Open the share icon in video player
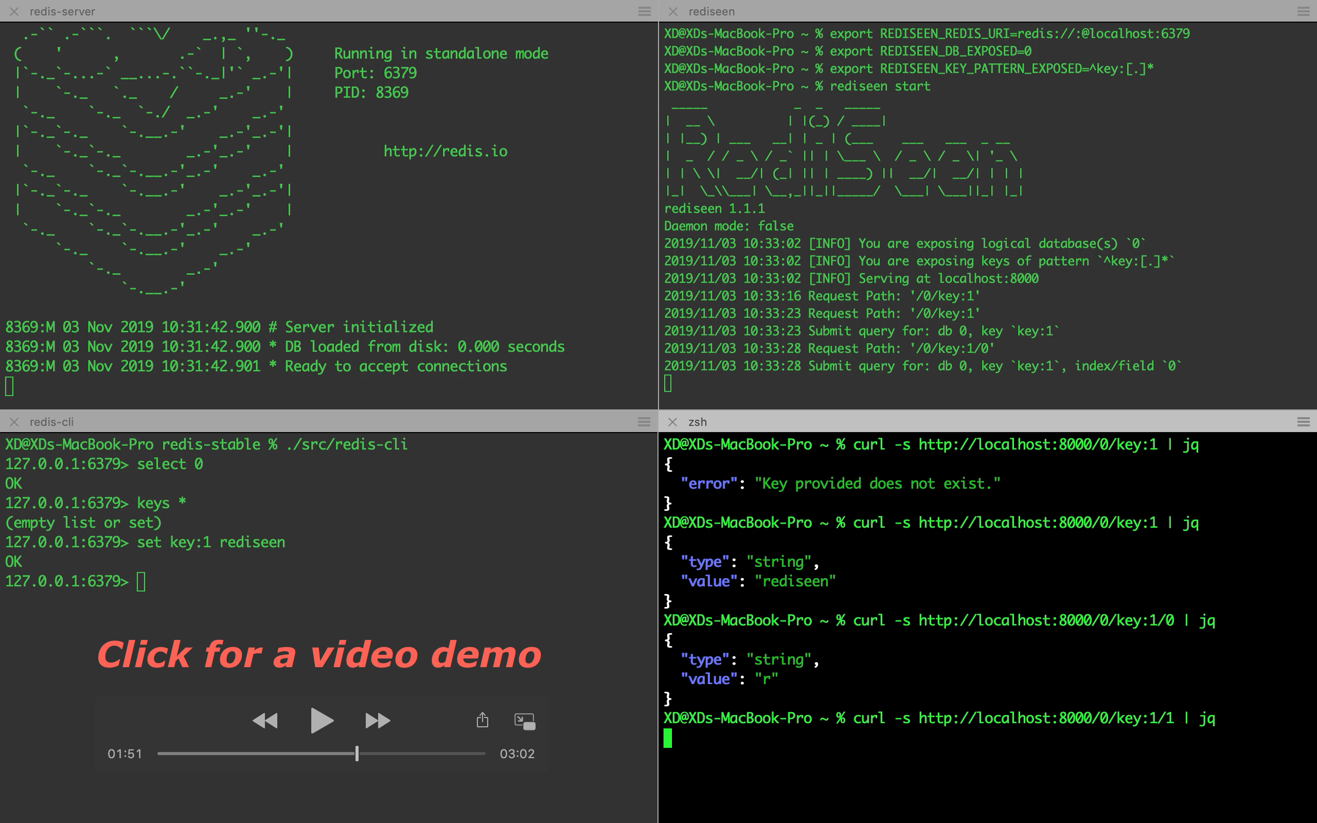The image size is (1317, 823). click(x=482, y=720)
